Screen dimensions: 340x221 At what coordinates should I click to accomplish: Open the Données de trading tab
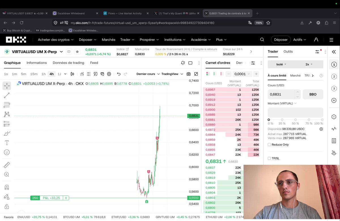[68, 63]
